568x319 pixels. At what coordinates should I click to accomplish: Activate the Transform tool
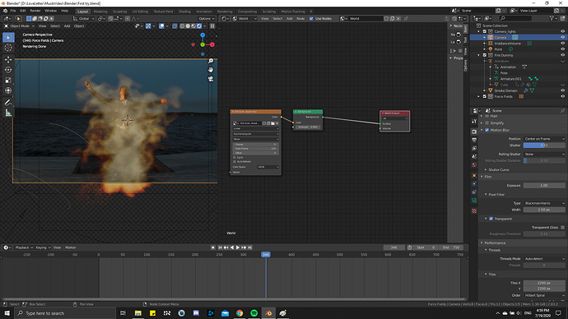[8, 90]
